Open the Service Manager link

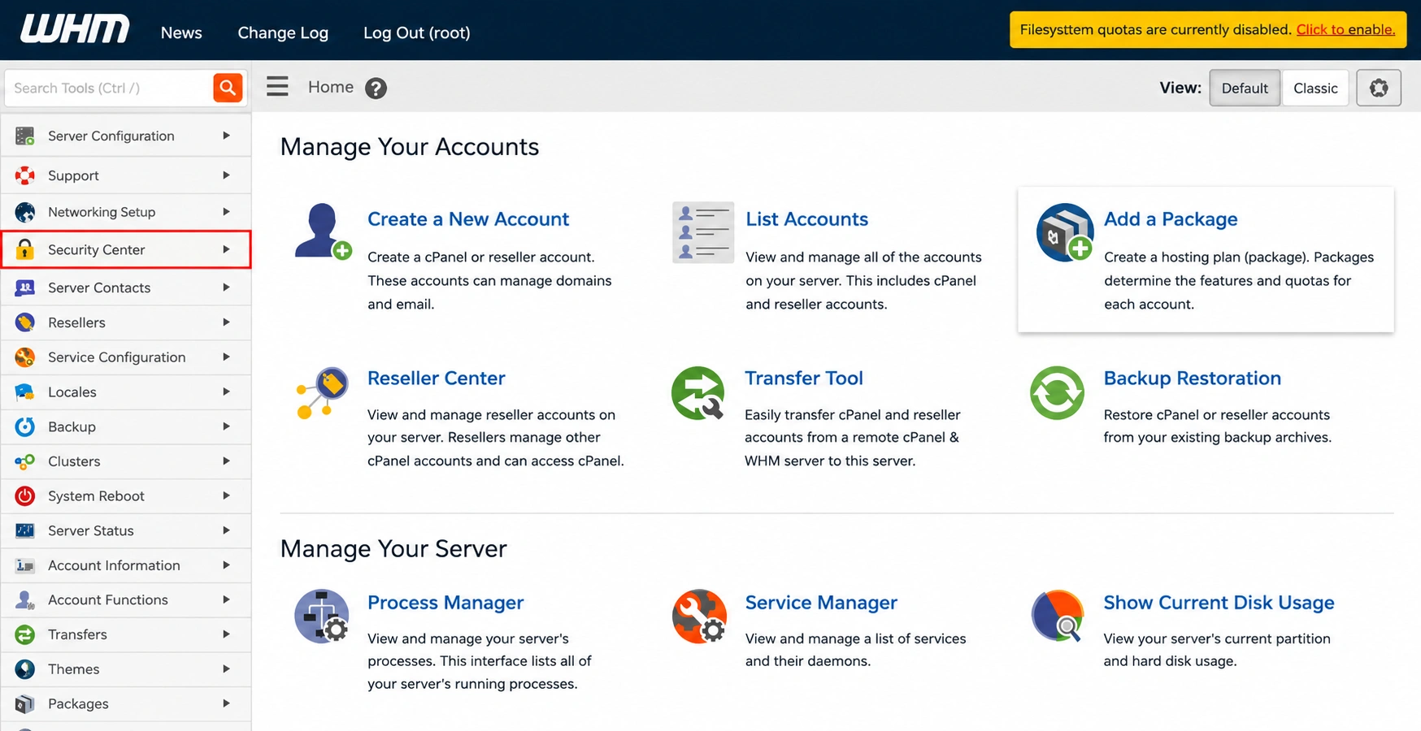click(x=821, y=603)
